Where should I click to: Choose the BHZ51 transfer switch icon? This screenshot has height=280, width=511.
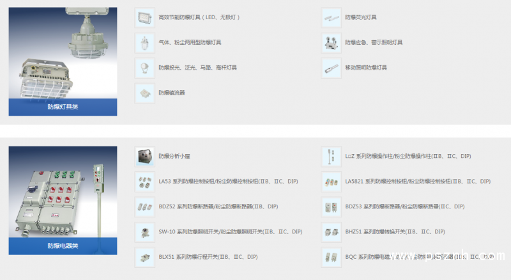331,232
